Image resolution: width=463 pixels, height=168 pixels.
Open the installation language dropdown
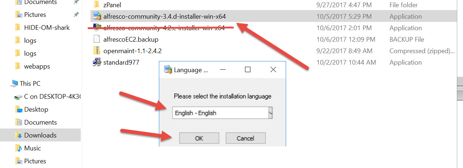[270, 113]
